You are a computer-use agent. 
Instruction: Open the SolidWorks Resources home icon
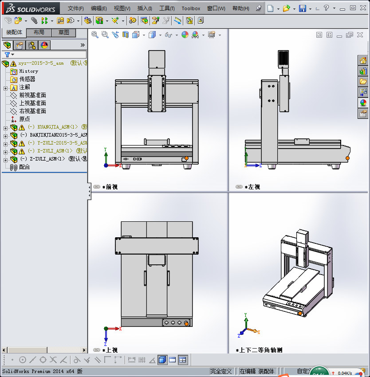(363, 60)
